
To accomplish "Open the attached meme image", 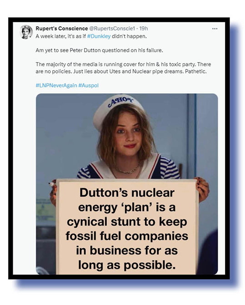I will pos(127,184).
